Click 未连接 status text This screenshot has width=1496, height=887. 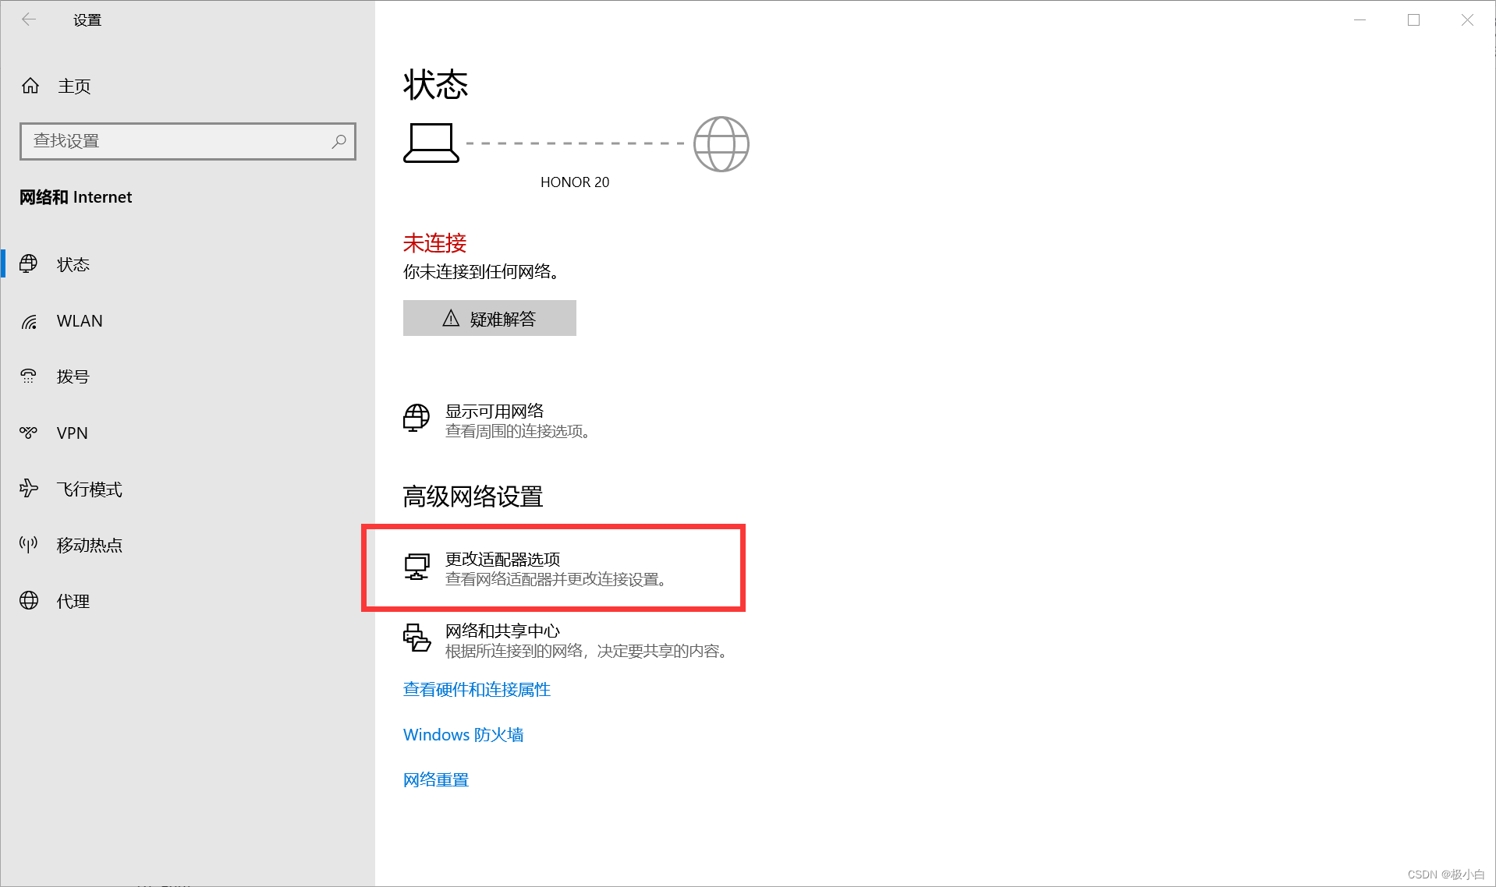point(434,243)
